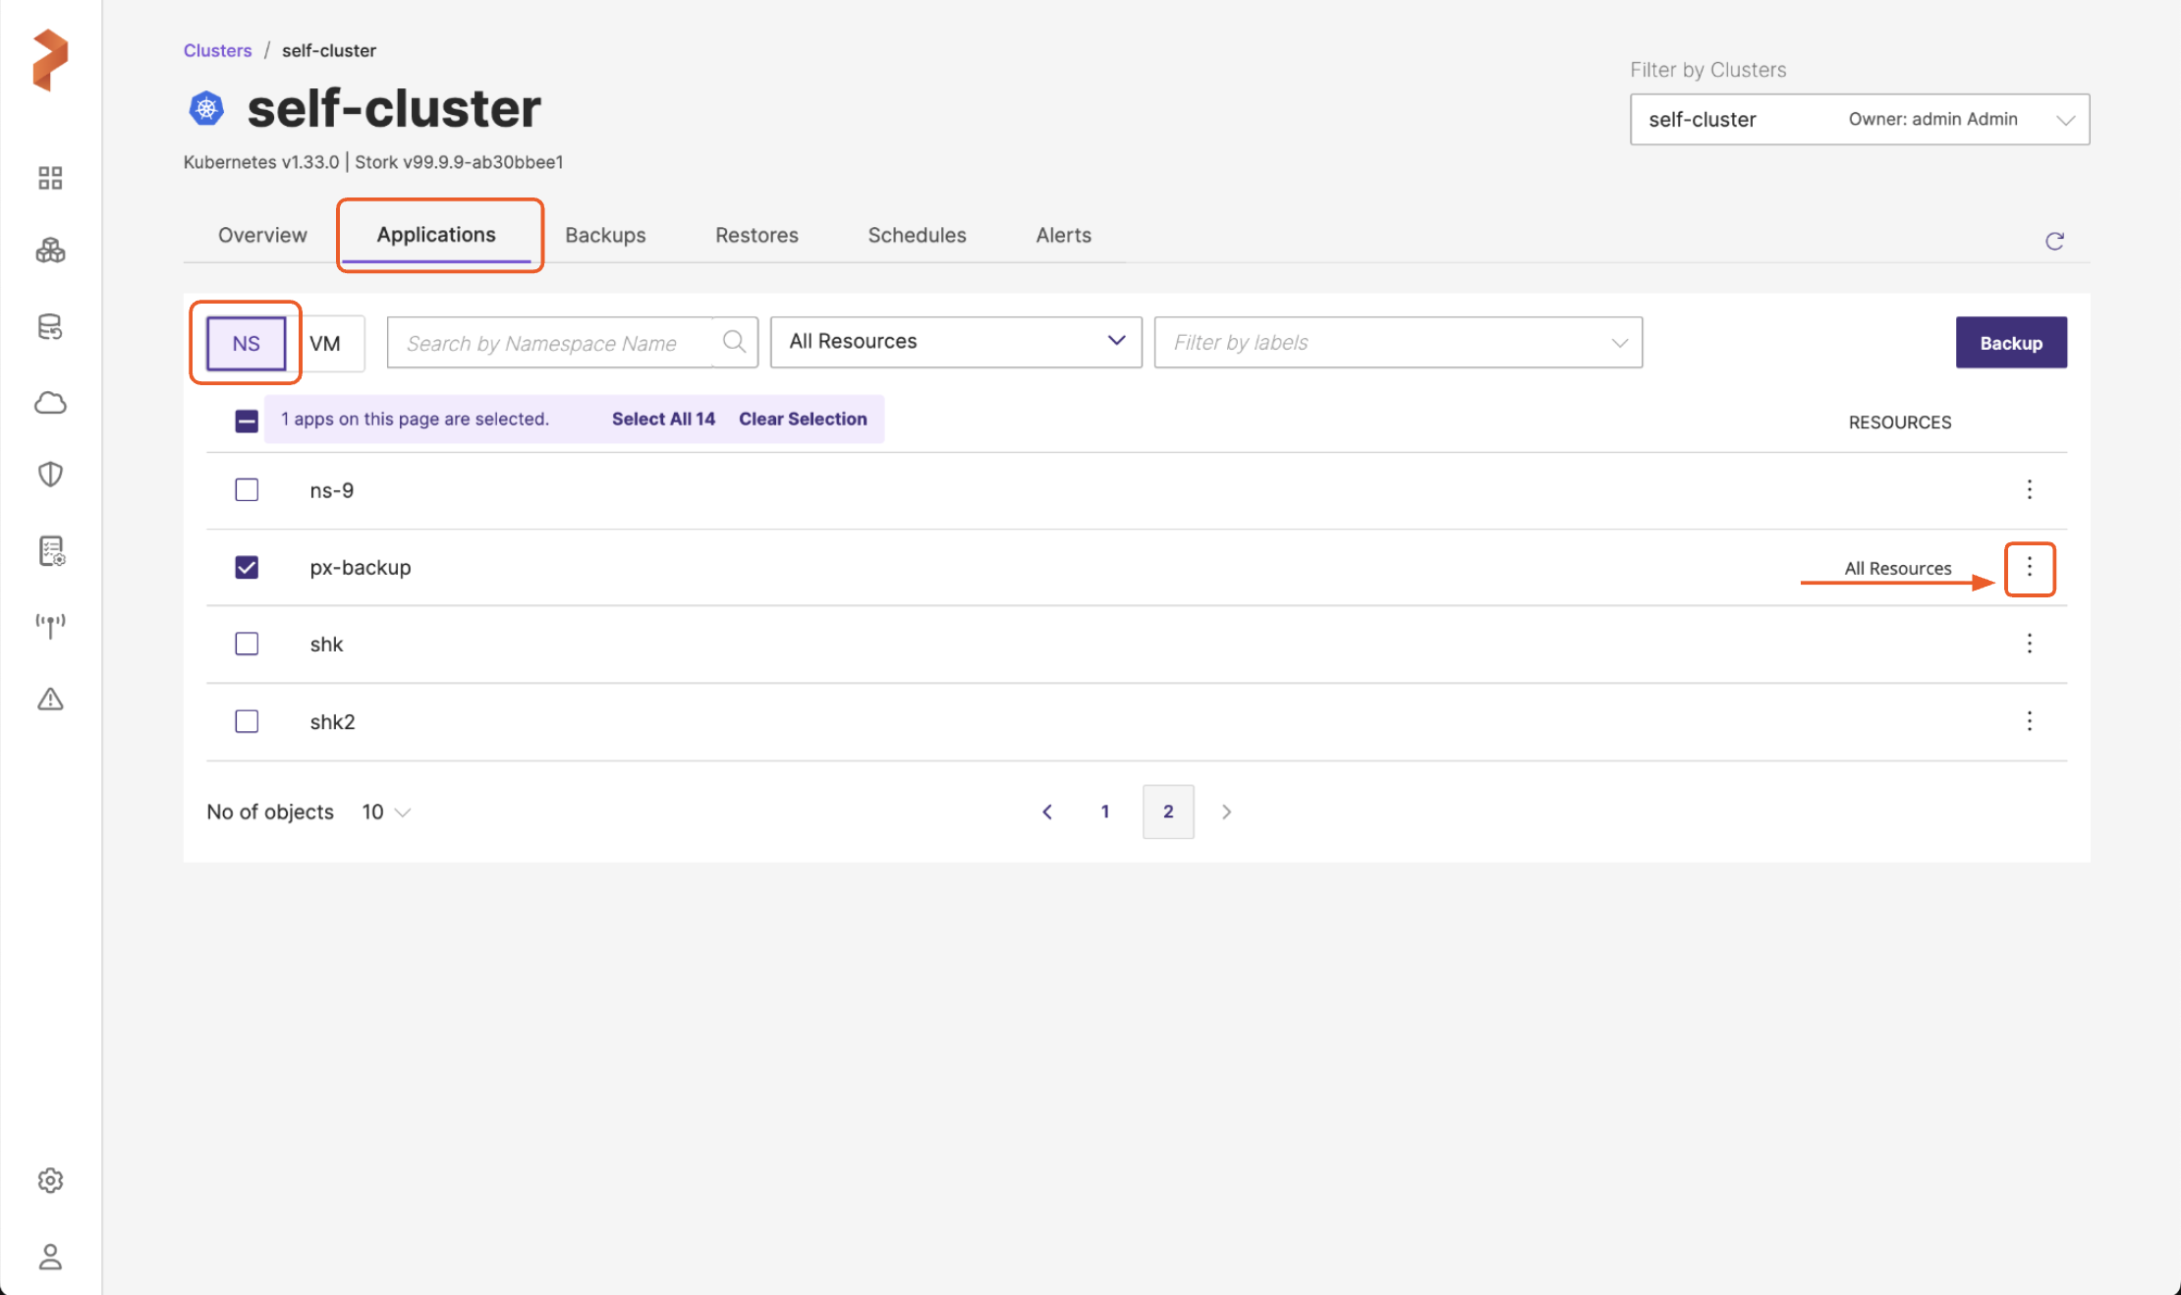Select the shk2 namespace checkbox
The height and width of the screenshot is (1295, 2181).
click(x=247, y=721)
